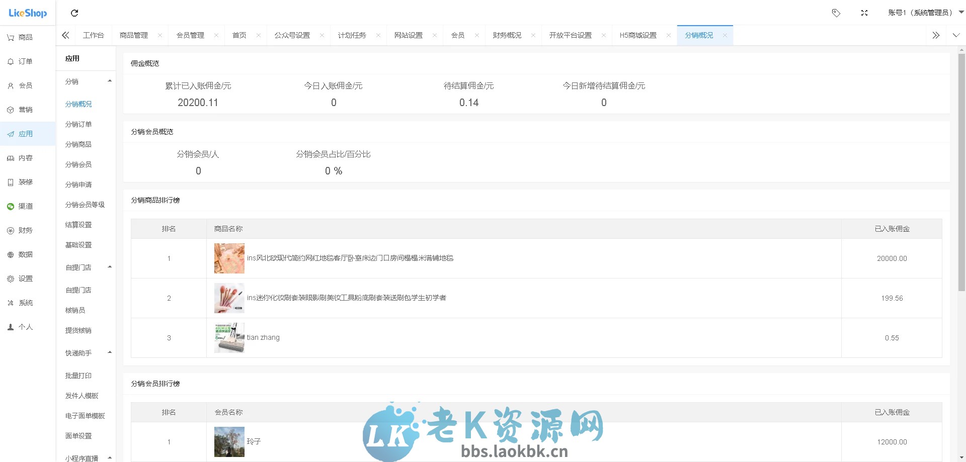The width and height of the screenshot is (966, 462).
Task: Open 分销订单 from the submenu
Action: [78, 124]
